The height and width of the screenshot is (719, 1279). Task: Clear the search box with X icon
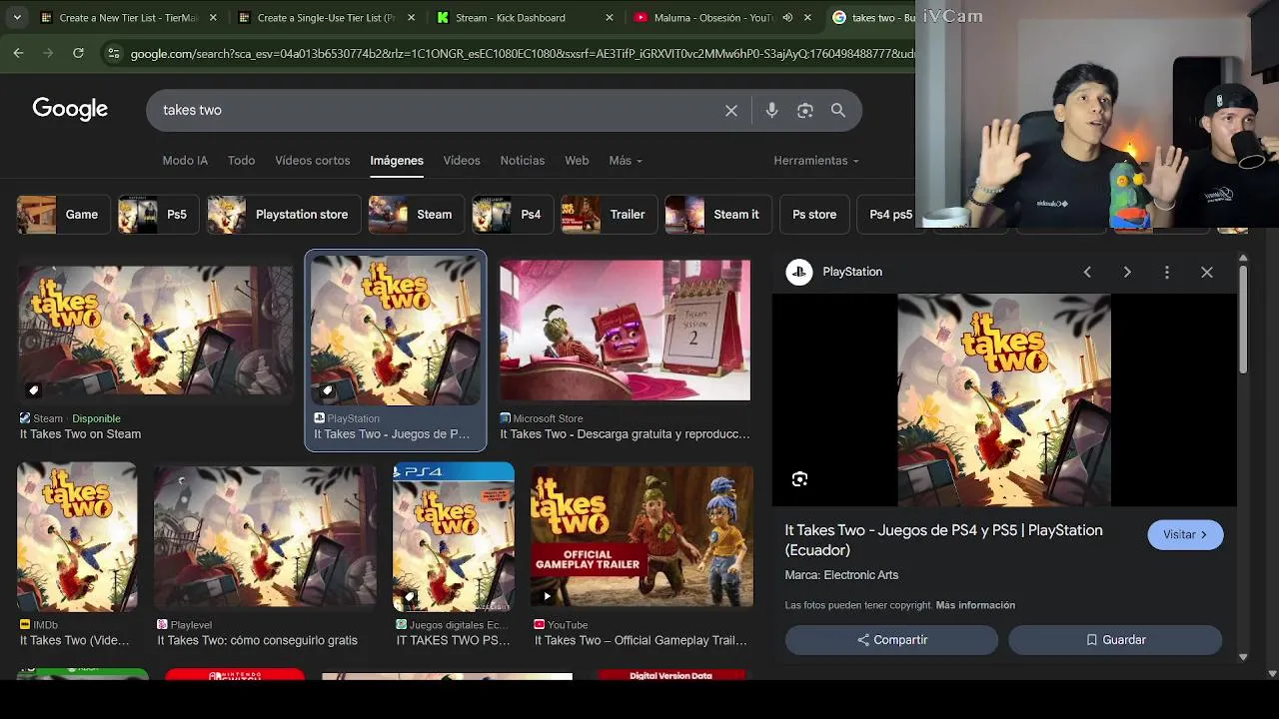tap(731, 111)
